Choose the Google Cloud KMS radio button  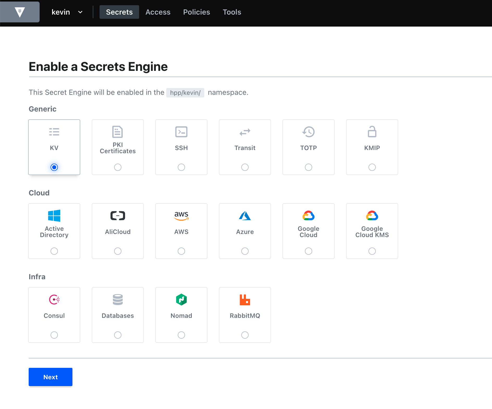[372, 251]
